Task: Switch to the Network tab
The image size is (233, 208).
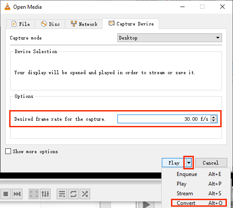Action: click(84, 24)
